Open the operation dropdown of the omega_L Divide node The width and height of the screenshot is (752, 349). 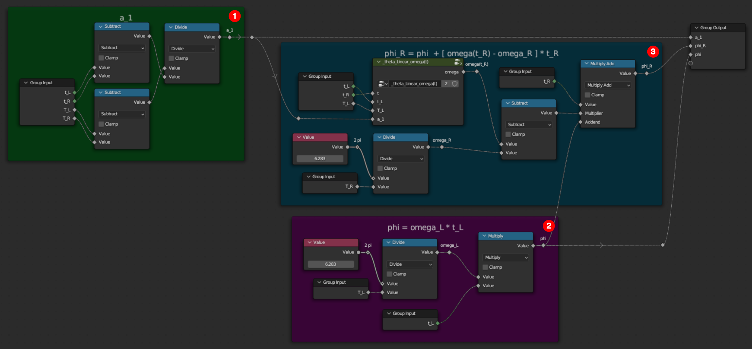pyautogui.click(x=410, y=264)
